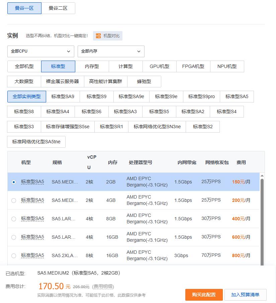Click the 70万PPS cell
Screen dimensions: 276x303
point(211,255)
